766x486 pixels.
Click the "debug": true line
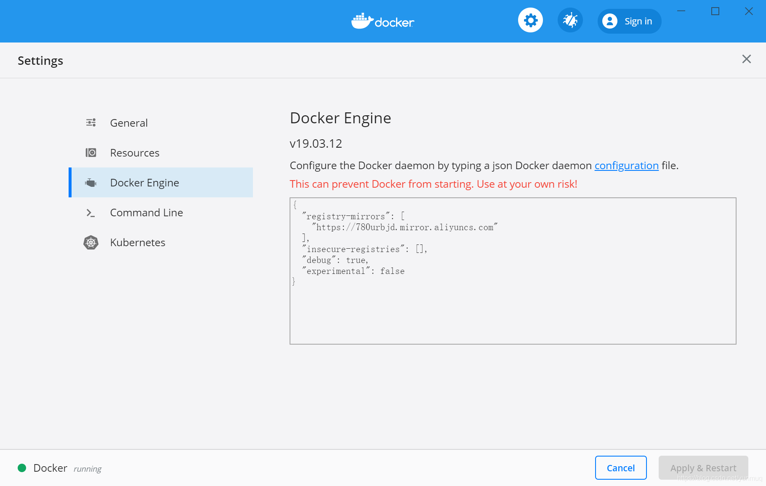point(335,260)
